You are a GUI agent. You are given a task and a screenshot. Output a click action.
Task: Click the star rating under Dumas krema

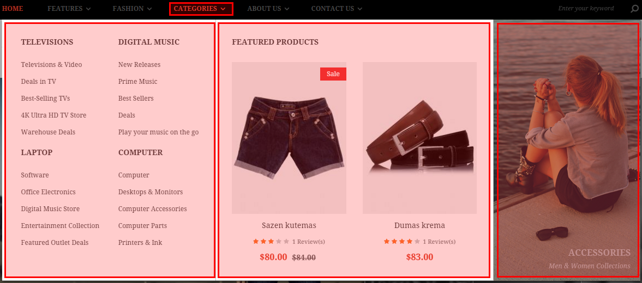click(401, 241)
